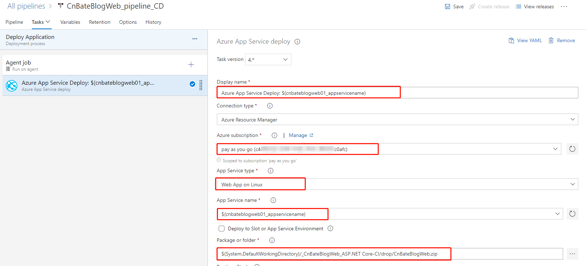This screenshot has width=587, height=266.
Task: Click the View releases list icon
Action: pos(518,6)
